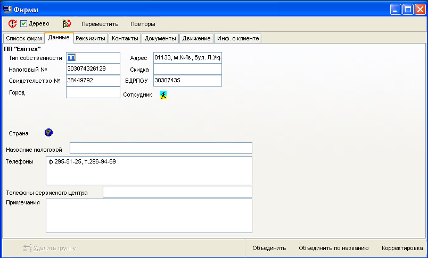
Task: Click the Фирмы window title icon
Action: pyautogui.click(x=7, y=9)
